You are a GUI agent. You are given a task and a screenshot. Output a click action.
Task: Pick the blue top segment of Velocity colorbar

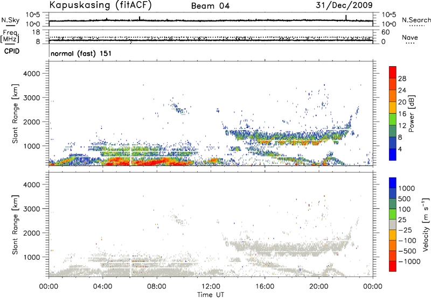393,183
